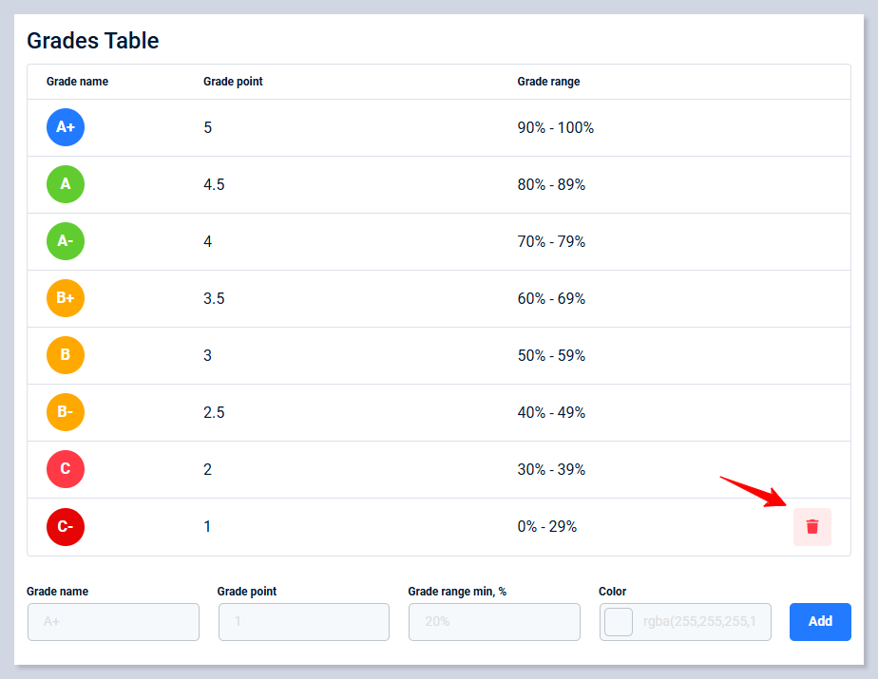The image size is (878, 679).
Task: Click the dark red C- grade badge
Action: (x=66, y=526)
